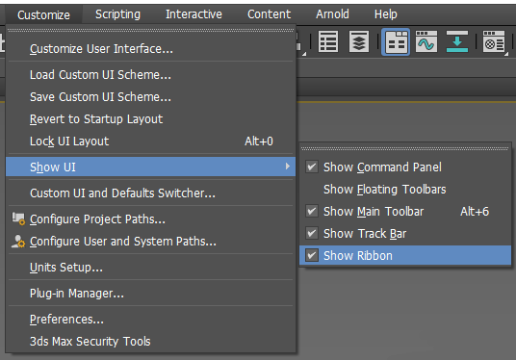Open the Interactive menu
Image resolution: width=516 pixels, height=360 pixels.
193,14
